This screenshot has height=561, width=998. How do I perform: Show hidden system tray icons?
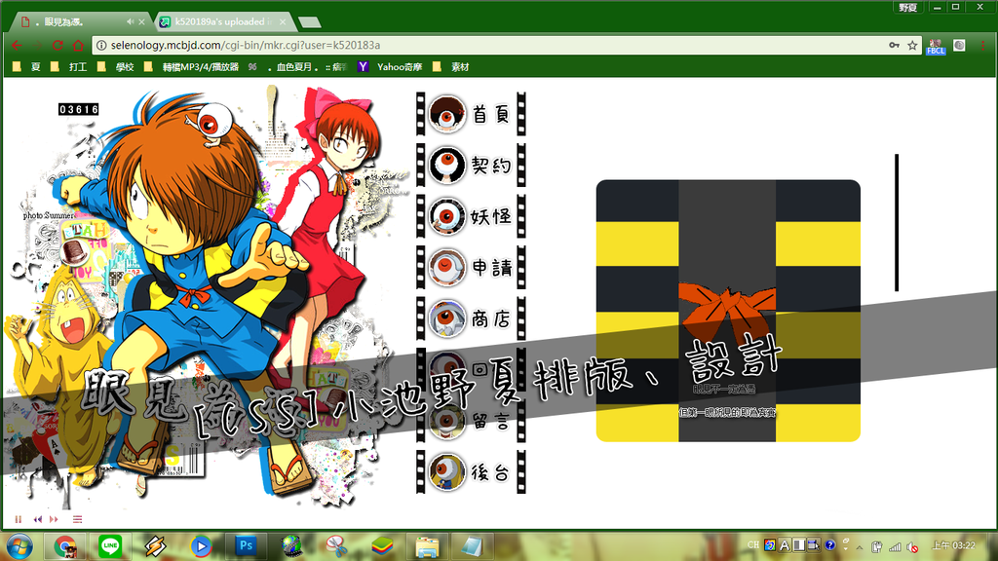(x=860, y=547)
